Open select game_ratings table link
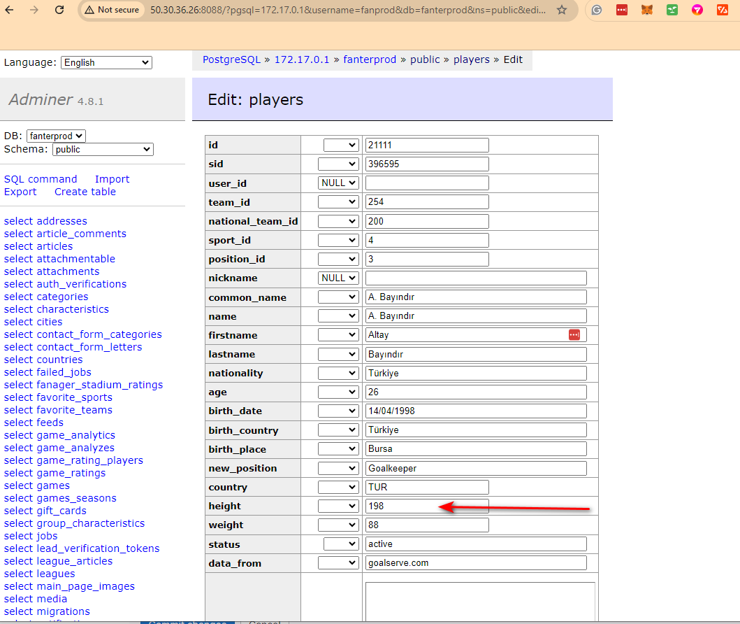 pyautogui.click(x=55, y=473)
